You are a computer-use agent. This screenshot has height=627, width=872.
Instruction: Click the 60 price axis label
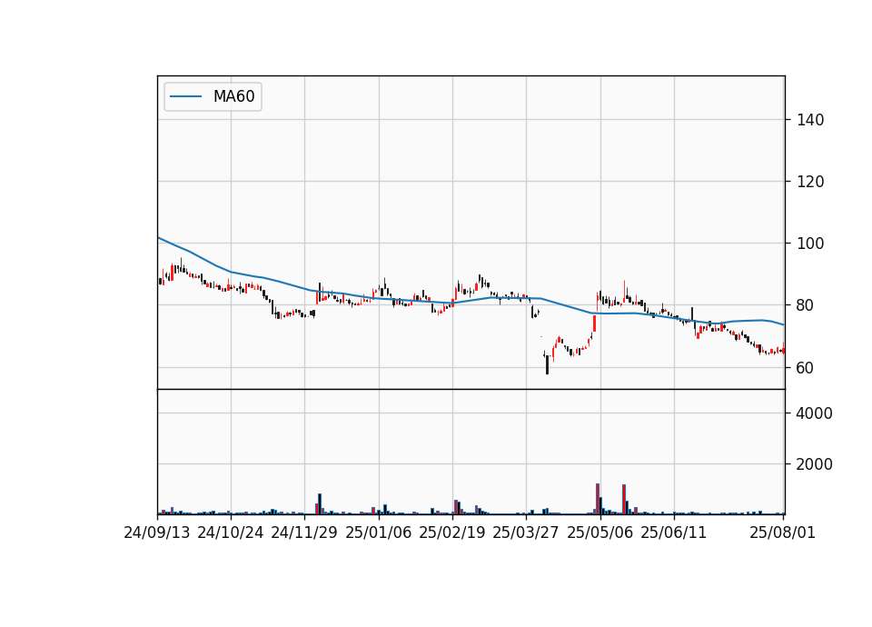[x=806, y=367]
